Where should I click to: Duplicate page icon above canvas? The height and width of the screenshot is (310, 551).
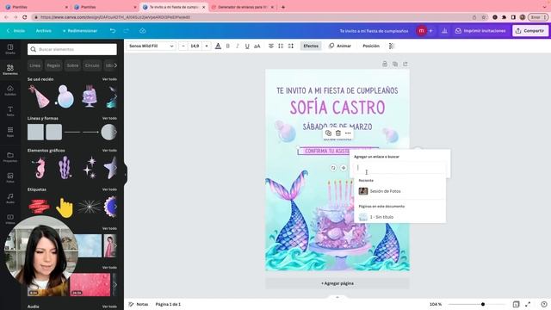[395, 64]
